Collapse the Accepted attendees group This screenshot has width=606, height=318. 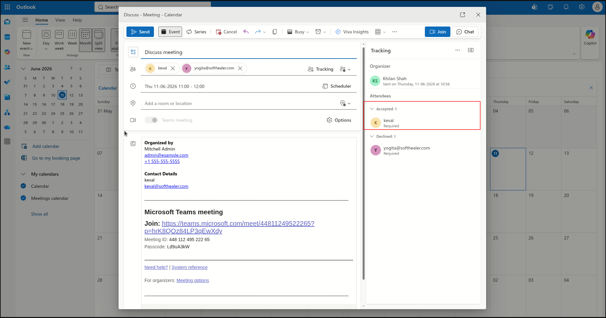[372, 109]
